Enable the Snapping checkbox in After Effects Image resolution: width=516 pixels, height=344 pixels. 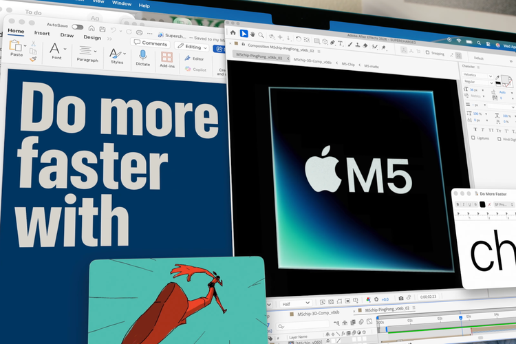427,53
